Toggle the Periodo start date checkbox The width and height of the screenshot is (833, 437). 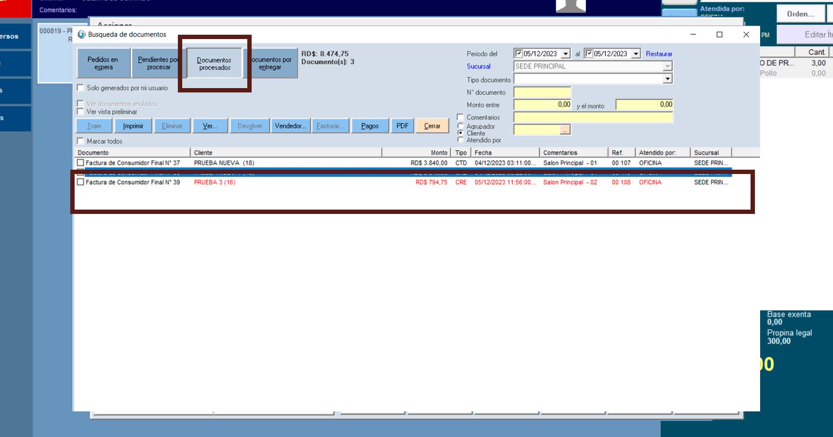coord(518,54)
